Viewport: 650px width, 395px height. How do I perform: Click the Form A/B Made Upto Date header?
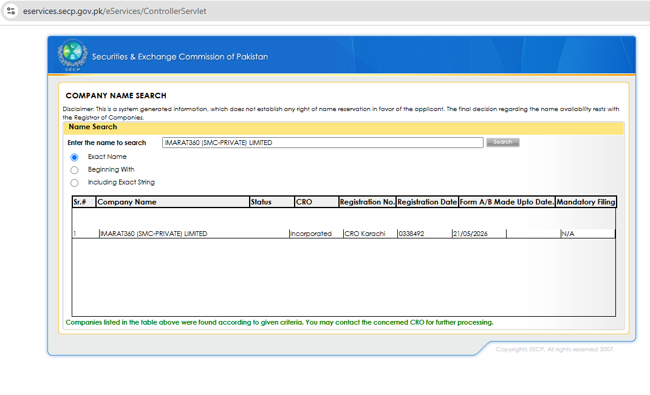[x=507, y=202]
